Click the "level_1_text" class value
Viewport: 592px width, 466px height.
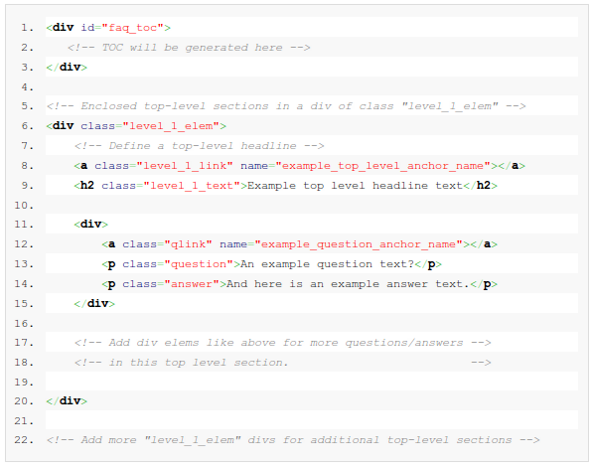192,186
